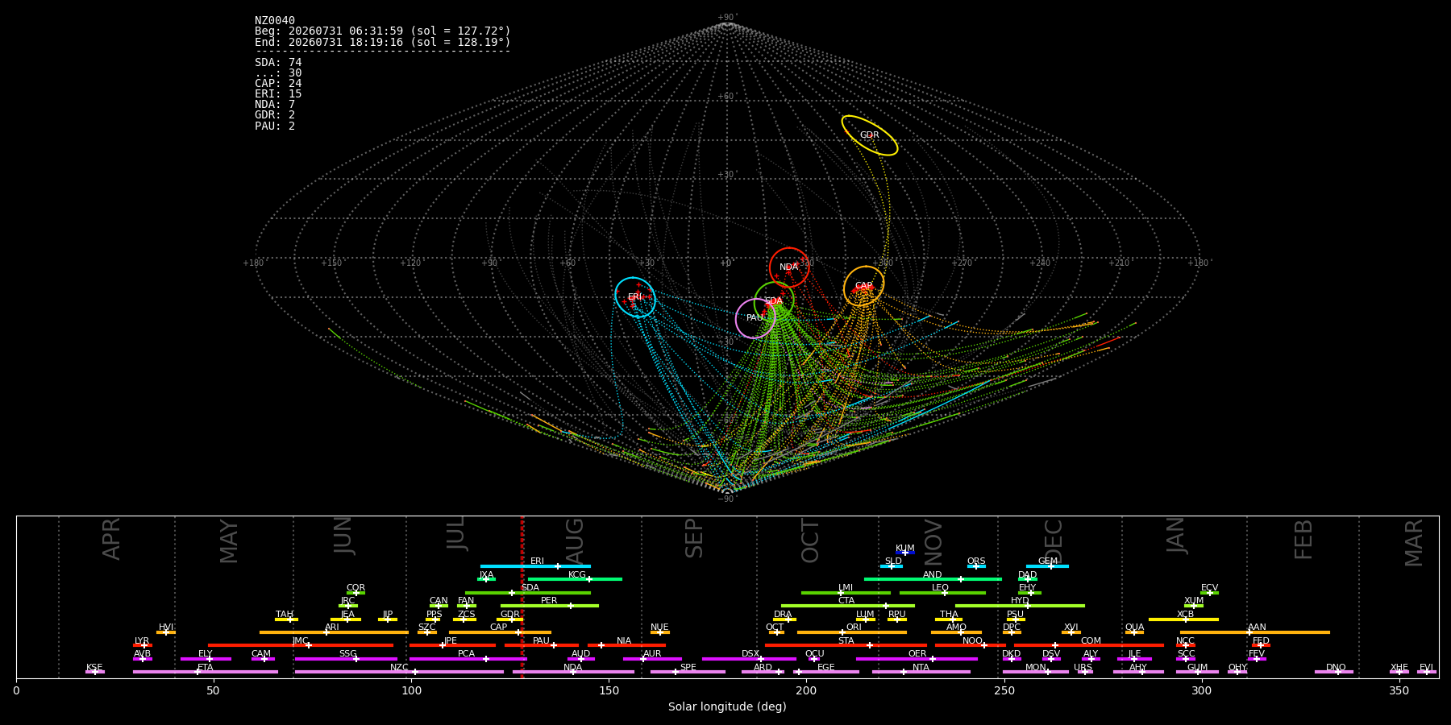The image size is (1451, 725).
Task: Click the ORS shower bar label
Action: (x=976, y=561)
